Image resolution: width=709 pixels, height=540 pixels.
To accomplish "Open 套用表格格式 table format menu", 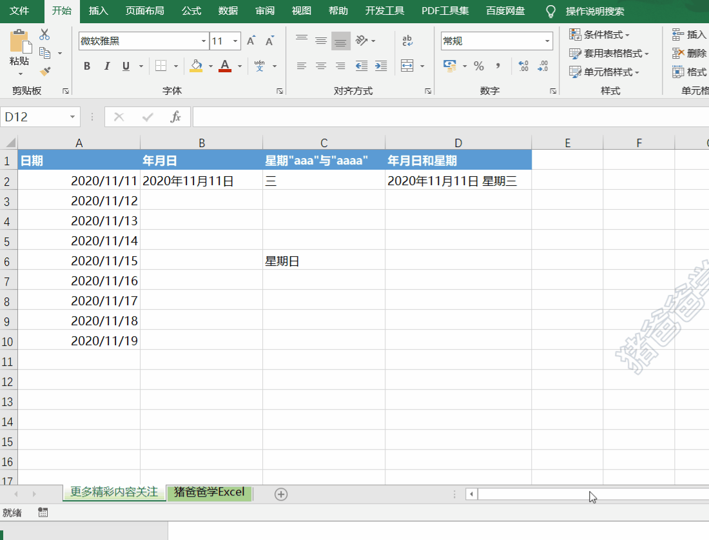I will click(609, 54).
